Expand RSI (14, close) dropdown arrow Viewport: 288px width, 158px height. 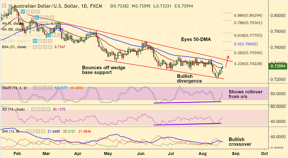[27, 109]
